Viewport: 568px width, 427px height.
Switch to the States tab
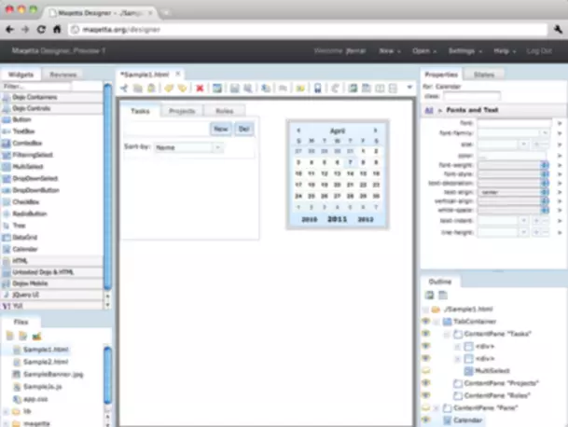[485, 74]
